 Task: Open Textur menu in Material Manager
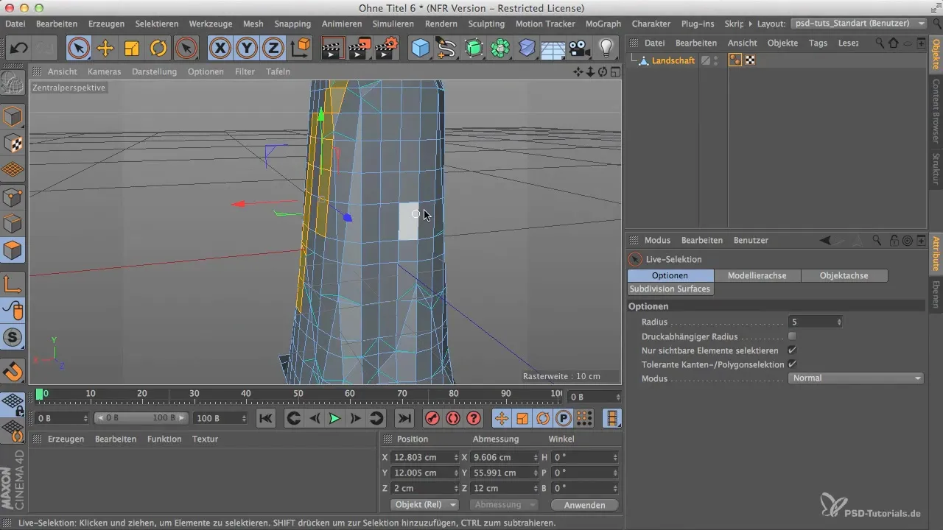(205, 439)
